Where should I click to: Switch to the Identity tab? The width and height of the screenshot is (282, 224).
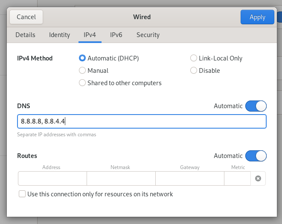click(x=60, y=35)
